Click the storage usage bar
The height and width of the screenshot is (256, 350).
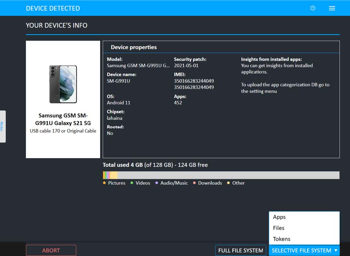pyautogui.click(x=221, y=175)
